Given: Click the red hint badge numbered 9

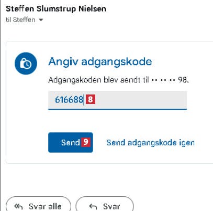Looking at the screenshot, I should tap(85, 142).
